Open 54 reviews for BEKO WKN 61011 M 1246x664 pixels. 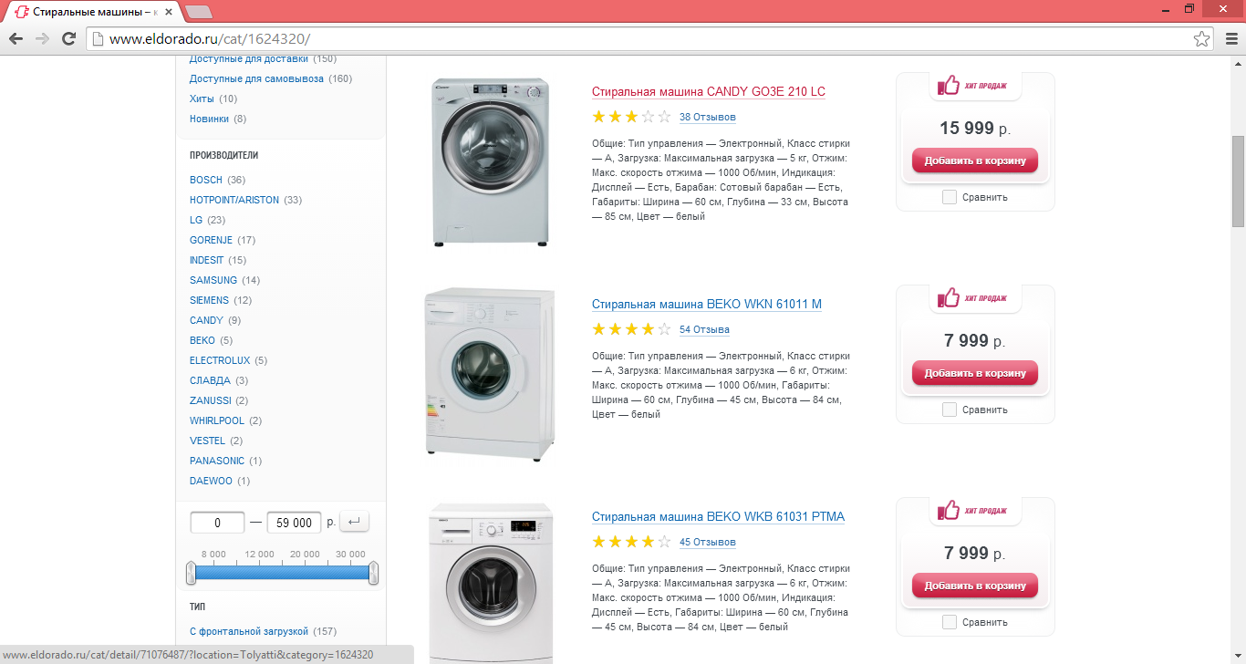tap(704, 329)
